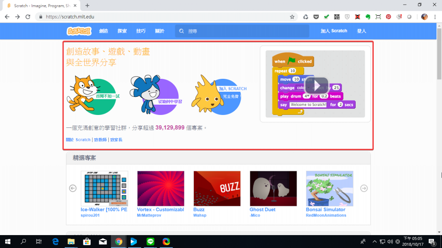The width and height of the screenshot is (442, 248).
Task: Show next featured projects with the right arrow
Action: click(364, 188)
